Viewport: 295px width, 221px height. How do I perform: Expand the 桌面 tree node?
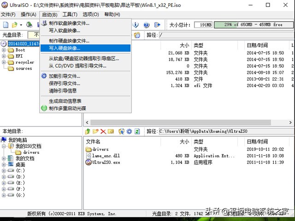(4, 165)
